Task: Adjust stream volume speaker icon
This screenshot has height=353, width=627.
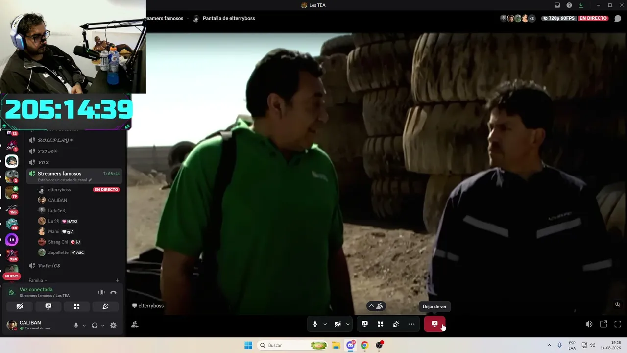Action: point(589,324)
